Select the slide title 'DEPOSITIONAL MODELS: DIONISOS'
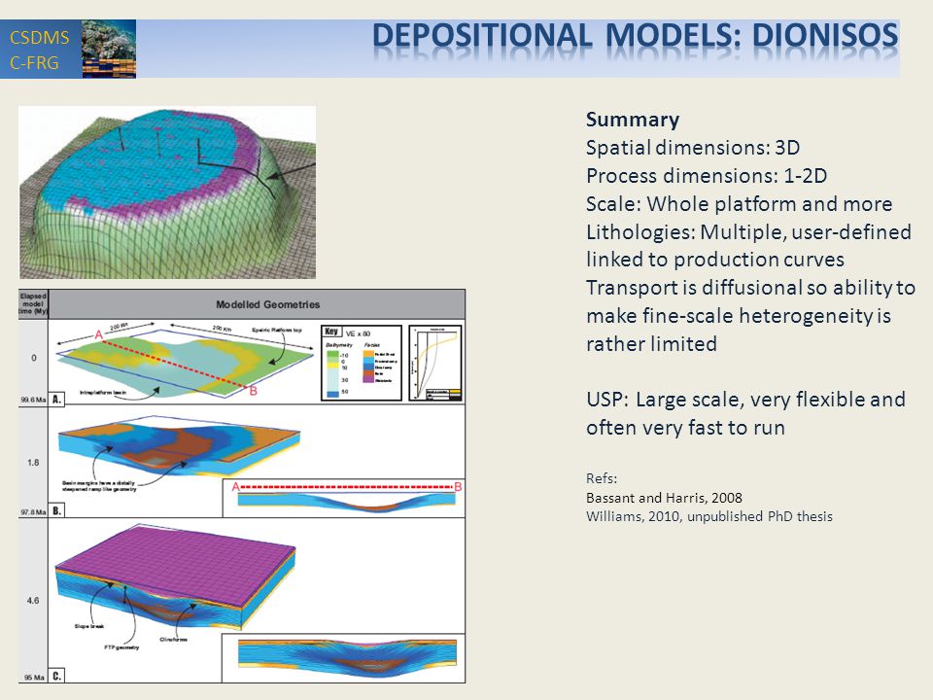 coord(635,36)
